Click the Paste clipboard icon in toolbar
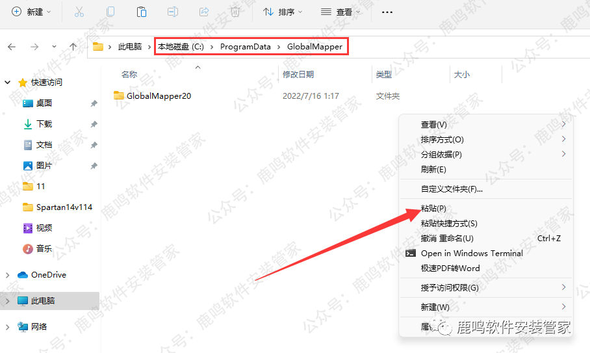The width and height of the screenshot is (590, 353). [141, 12]
